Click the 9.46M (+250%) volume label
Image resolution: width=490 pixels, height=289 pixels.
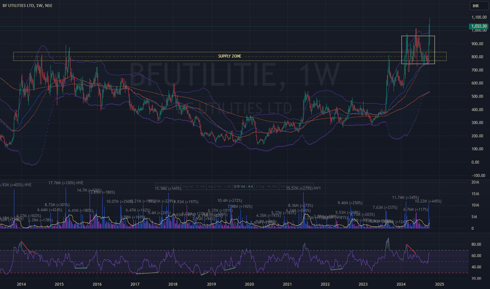pos(350,203)
